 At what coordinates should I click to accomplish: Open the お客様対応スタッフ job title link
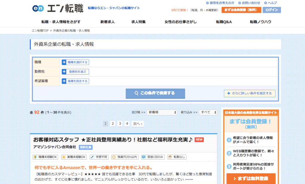pos(113,140)
